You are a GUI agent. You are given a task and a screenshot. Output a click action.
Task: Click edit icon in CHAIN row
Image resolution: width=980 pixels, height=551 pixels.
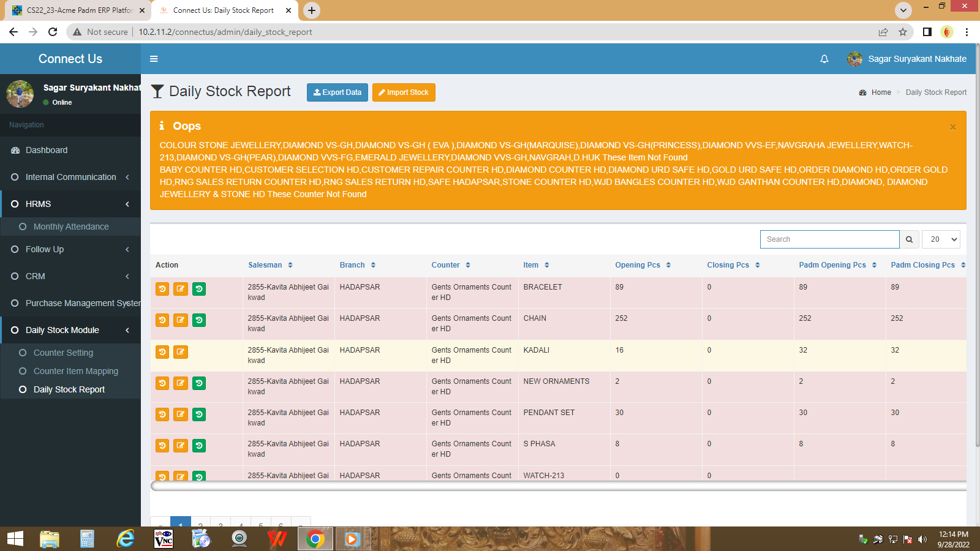(181, 320)
